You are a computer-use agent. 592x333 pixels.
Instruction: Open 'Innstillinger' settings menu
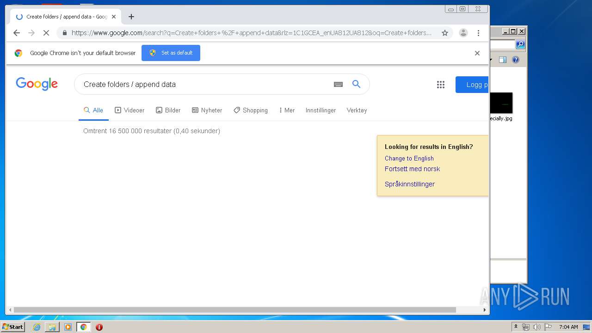point(321,110)
